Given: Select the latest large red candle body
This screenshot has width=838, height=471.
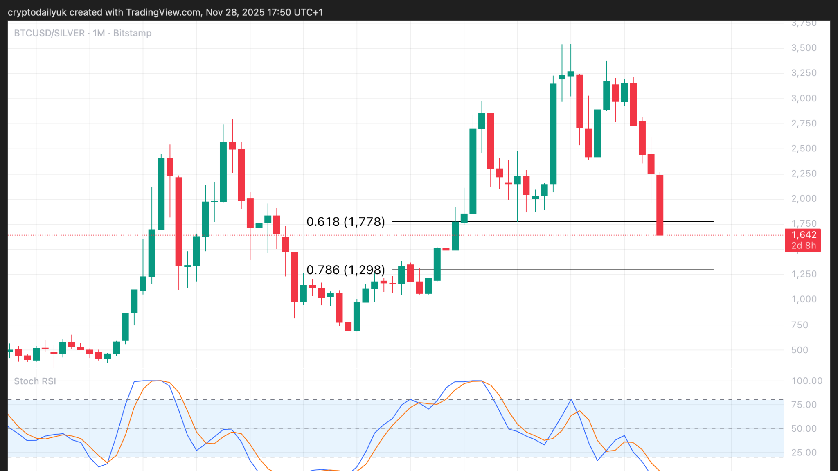Looking at the screenshot, I should 660,205.
